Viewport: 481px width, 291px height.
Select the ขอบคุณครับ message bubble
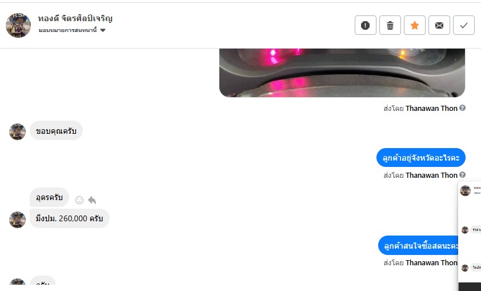[x=56, y=130]
